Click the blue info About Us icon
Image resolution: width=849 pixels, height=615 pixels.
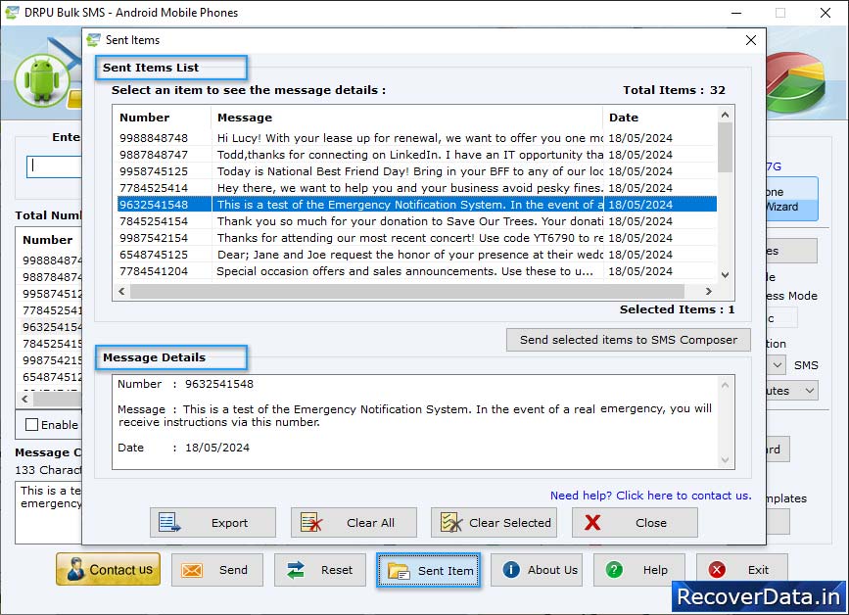511,570
